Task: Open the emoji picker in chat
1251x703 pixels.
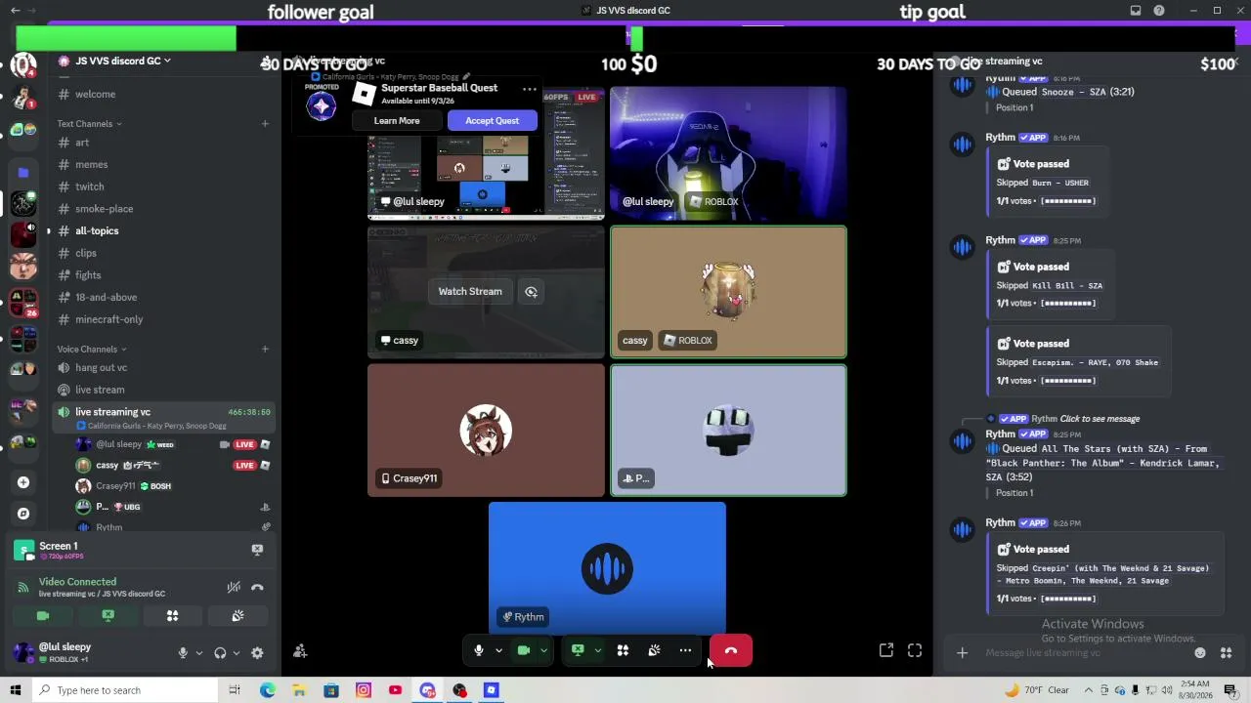Action: pos(1200,653)
